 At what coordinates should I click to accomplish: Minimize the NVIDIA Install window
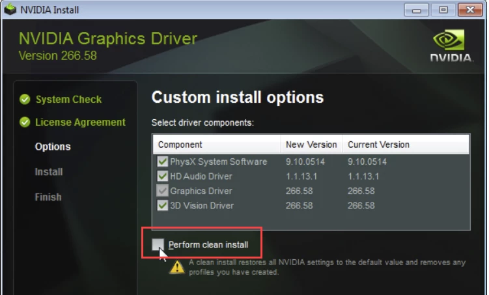click(x=416, y=10)
